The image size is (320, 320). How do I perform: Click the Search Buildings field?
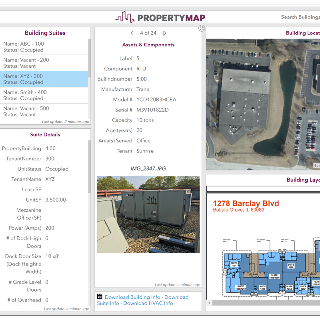coord(300,17)
